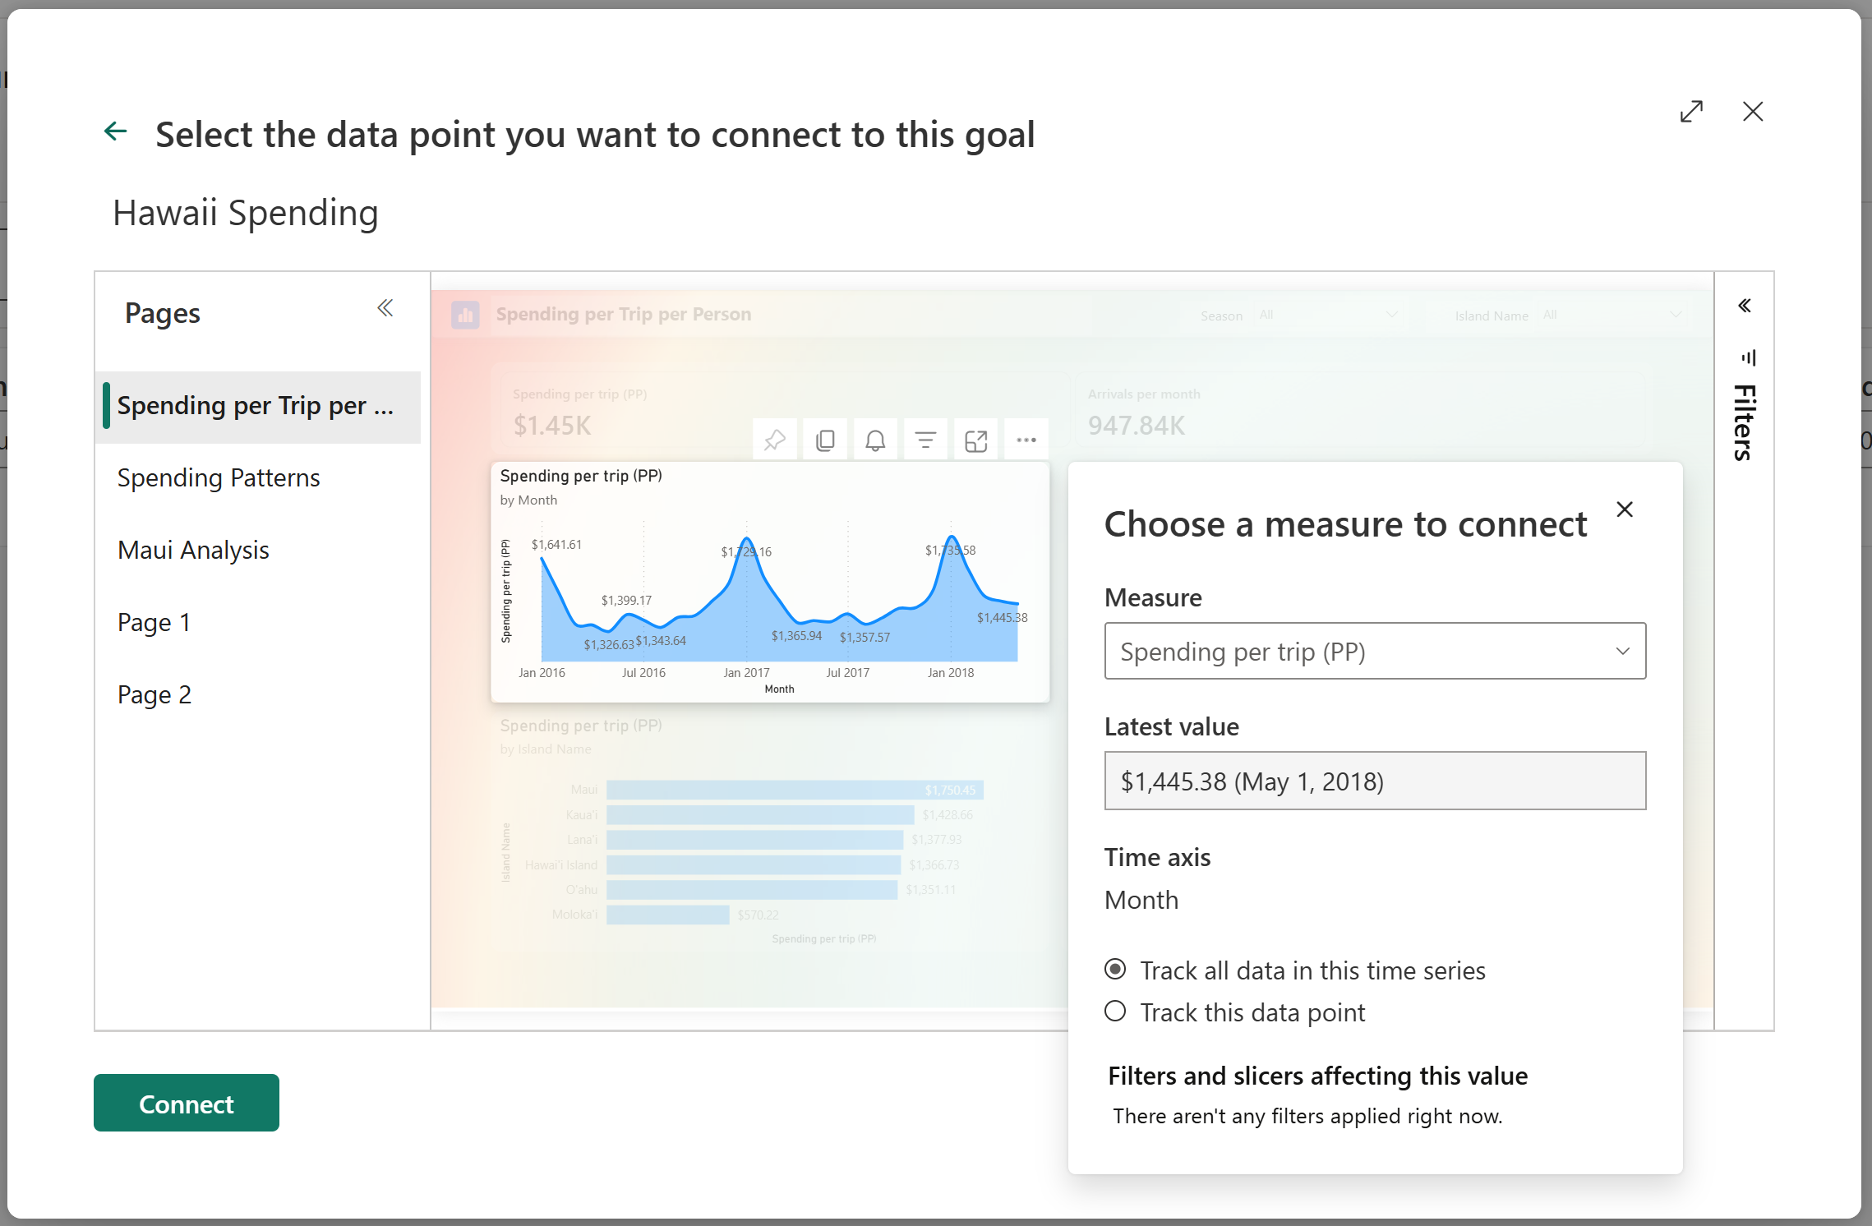
Task: Expand the Filters pane chevron
Action: pyautogui.click(x=1744, y=306)
